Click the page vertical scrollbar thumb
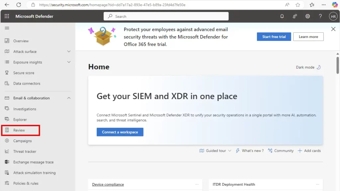The image size is (340, 191). click(338, 65)
